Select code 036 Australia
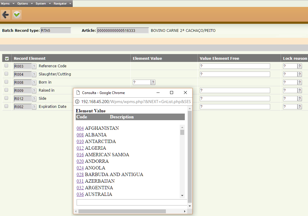This screenshot has width=308, height=216. 80,194
